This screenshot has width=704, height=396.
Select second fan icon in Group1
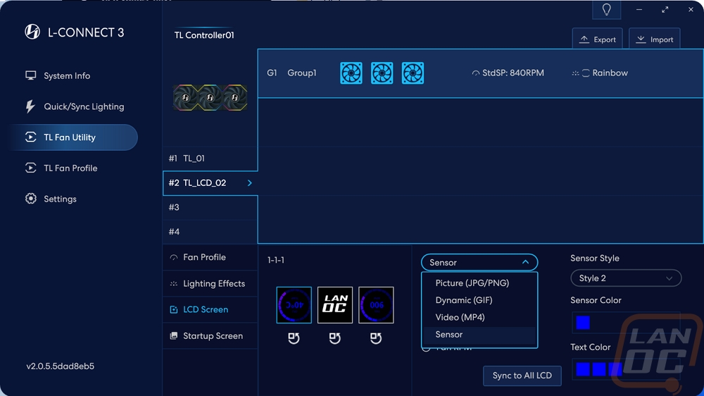tap(382, 73)
